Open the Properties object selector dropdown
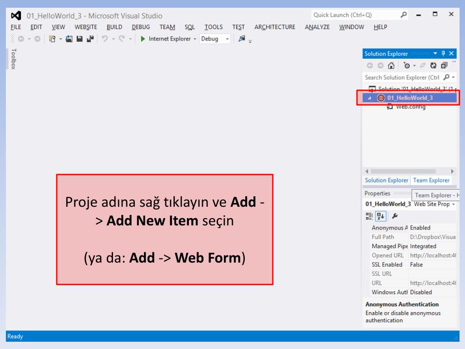 point(453,204)
